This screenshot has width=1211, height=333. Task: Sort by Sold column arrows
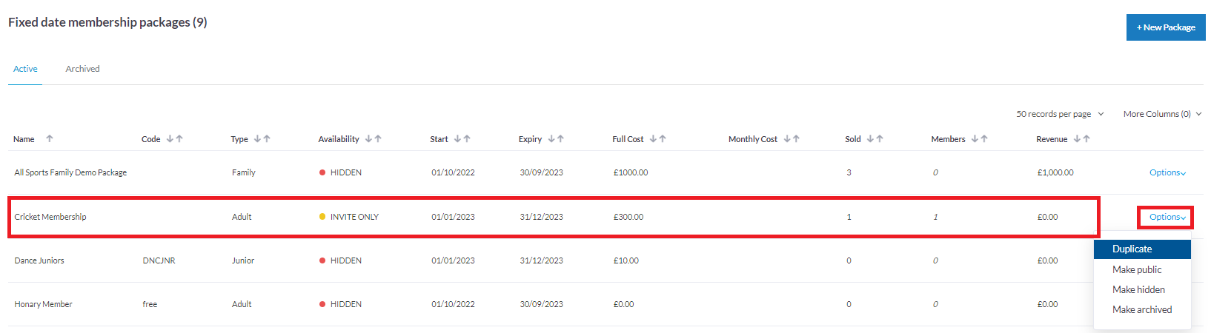pyautogui.click(x=875, y=139)
